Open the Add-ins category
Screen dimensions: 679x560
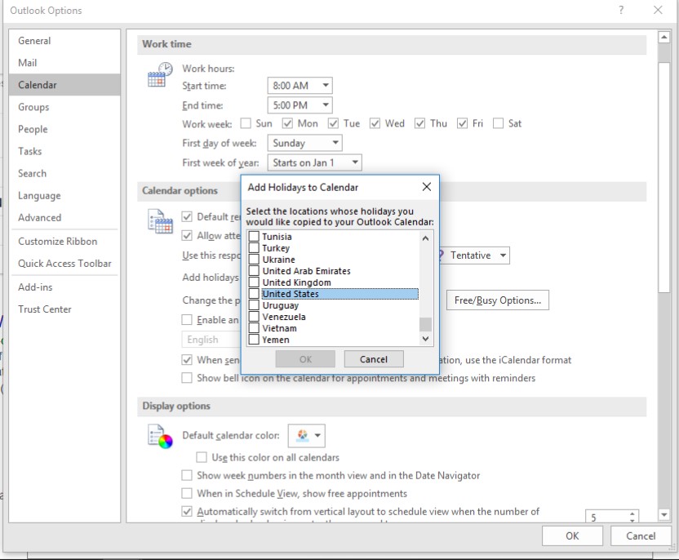click(x=64, y=287)
